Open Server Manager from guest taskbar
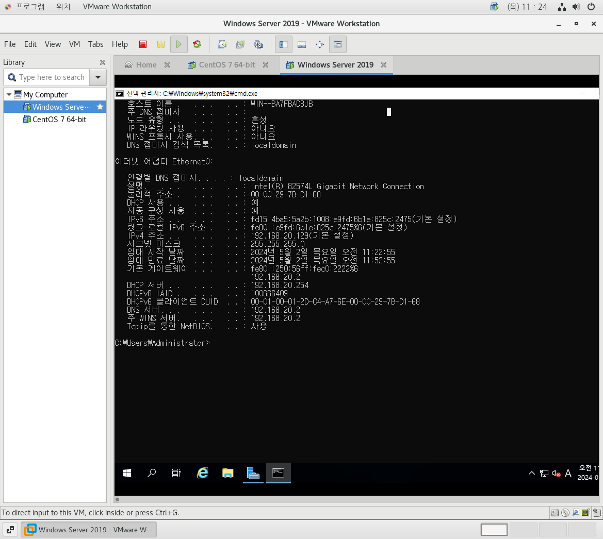 pos(253,473)
